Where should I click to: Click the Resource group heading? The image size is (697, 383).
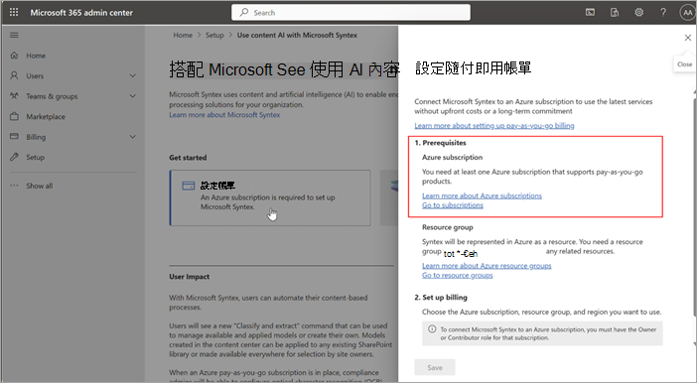(447, 227)
